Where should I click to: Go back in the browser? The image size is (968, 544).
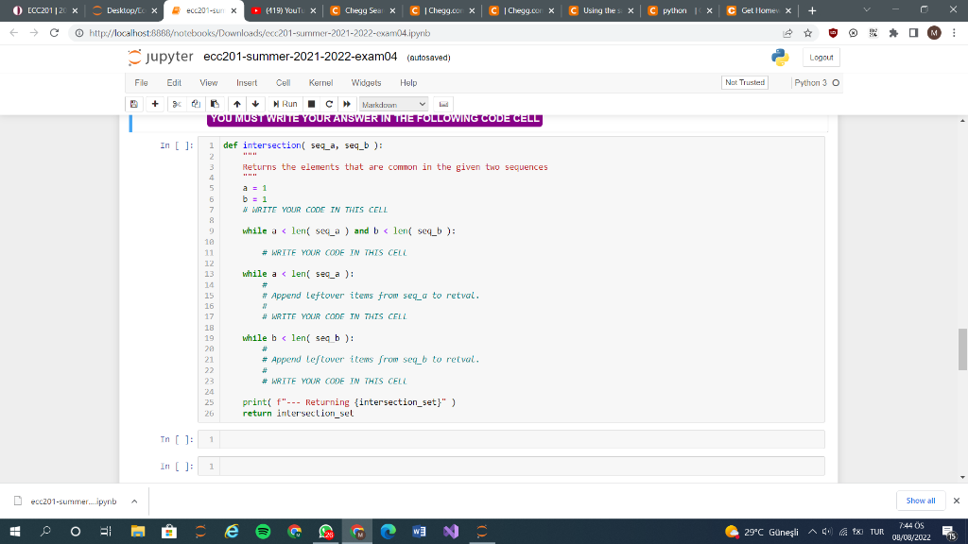tap(14, 33)
